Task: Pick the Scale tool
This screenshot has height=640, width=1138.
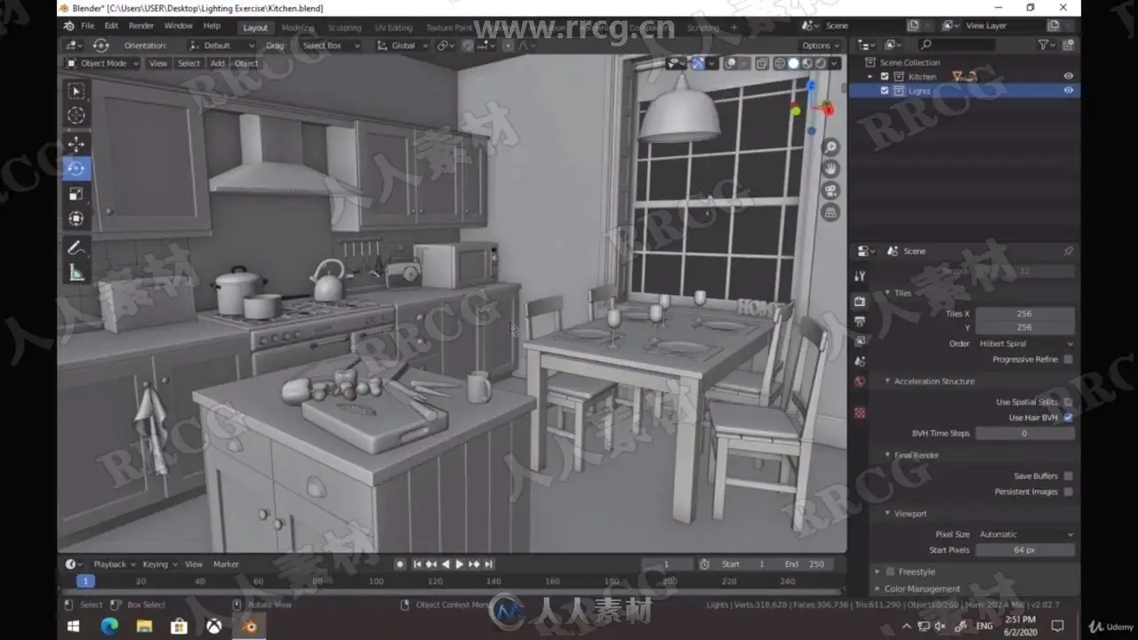Action: pyautogui.click(x=76, y=194)
